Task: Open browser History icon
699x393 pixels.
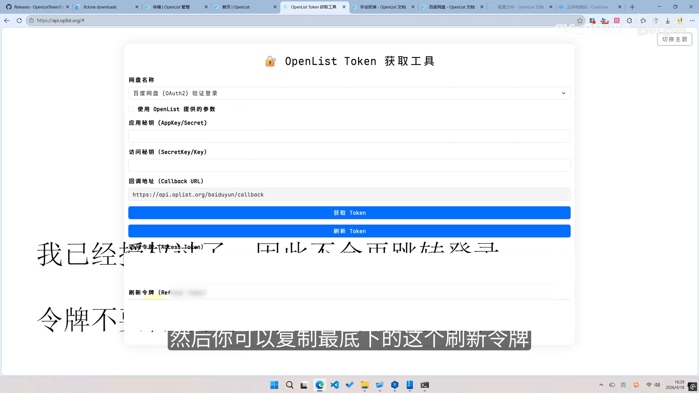Action: tap(655, 21)
